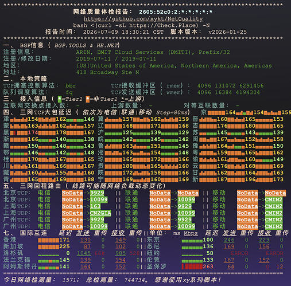
Task: Select the 246 send speed for 东京
Action: (x=229, y=240)
